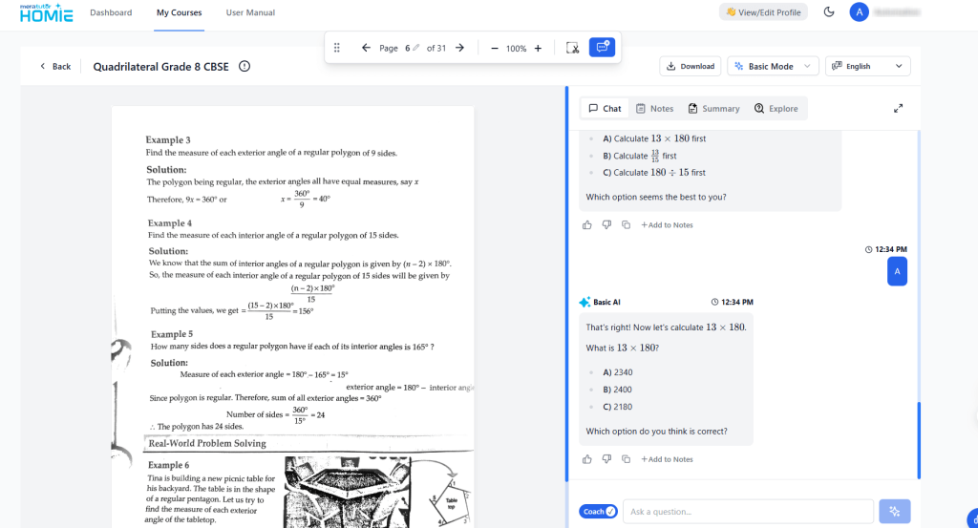Image resolution: width=978 pixels, height=528 pixels.
Task: Select option C) Calculate 180 ÷ 15 first
Action: click(653, 173)
